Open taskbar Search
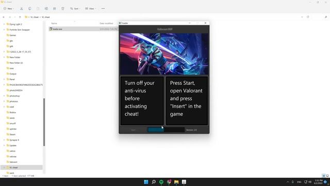The height and width of the screenshot is (186, 330). 154,182
